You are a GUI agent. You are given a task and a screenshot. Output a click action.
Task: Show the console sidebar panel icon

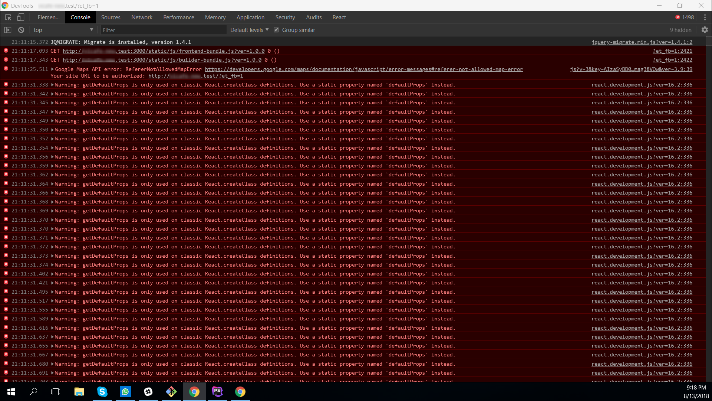click(x=8, y=30)
